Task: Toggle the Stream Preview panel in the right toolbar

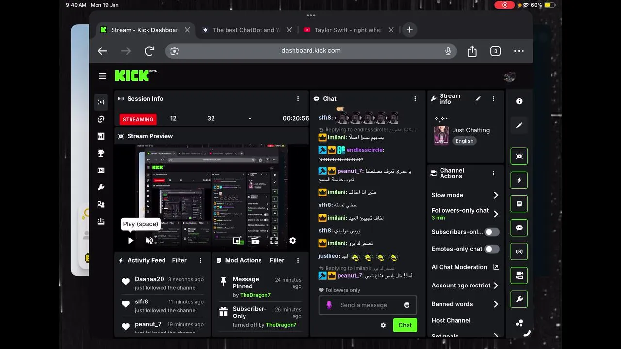Action: click(519, 156)
